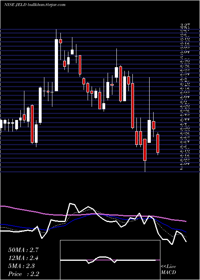Click the '5MA : 2.3' label
This screenshot has width=200, height=280.
tap(21, 266)
